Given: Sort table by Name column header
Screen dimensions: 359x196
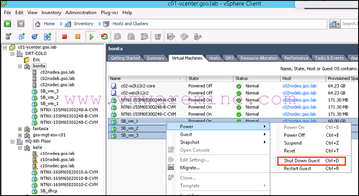Looking at the screenshot, I should point(147,78).
